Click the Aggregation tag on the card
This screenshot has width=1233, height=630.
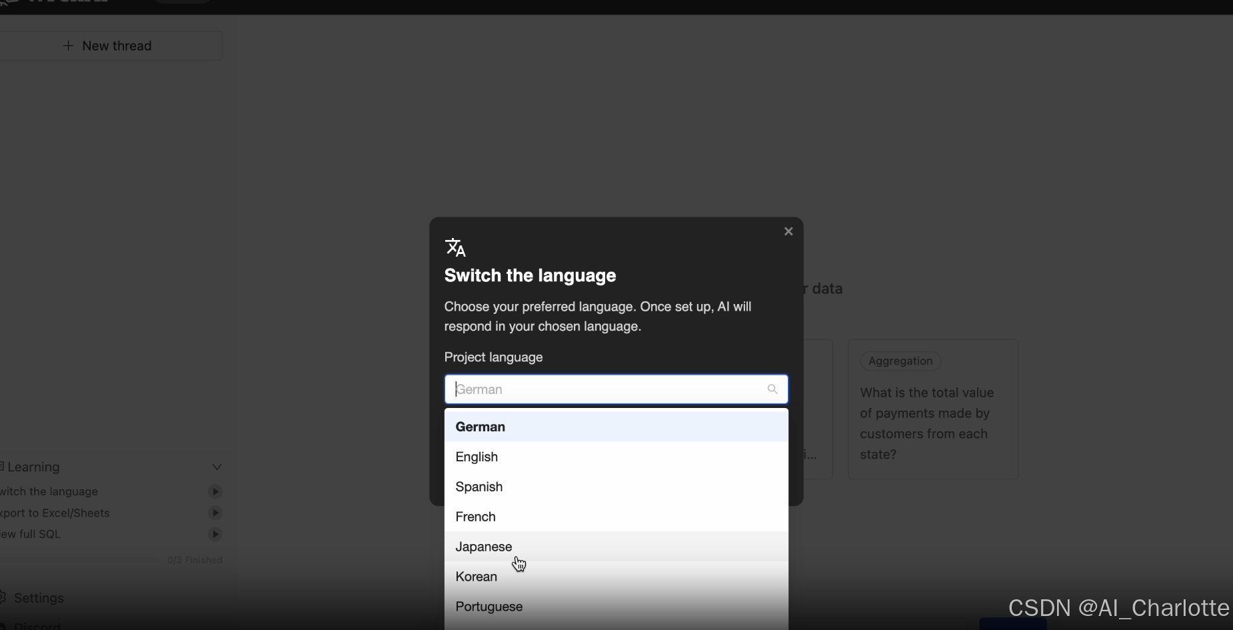click(x=900, y=361)
